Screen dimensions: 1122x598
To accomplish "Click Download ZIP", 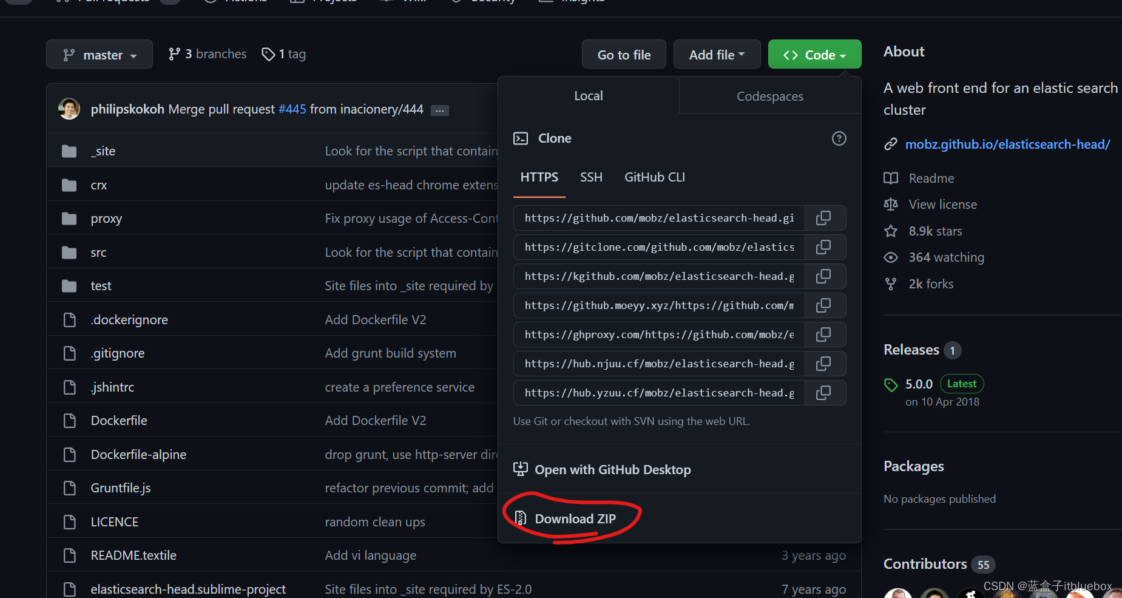I will pos(575,518).
